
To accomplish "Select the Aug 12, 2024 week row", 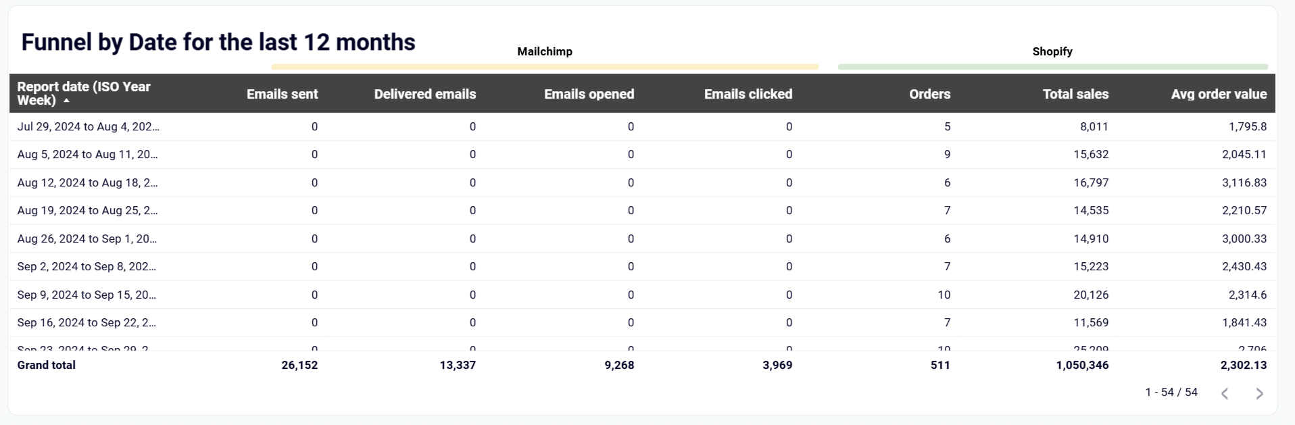I will pyautogui.click(x=87, y=182).
